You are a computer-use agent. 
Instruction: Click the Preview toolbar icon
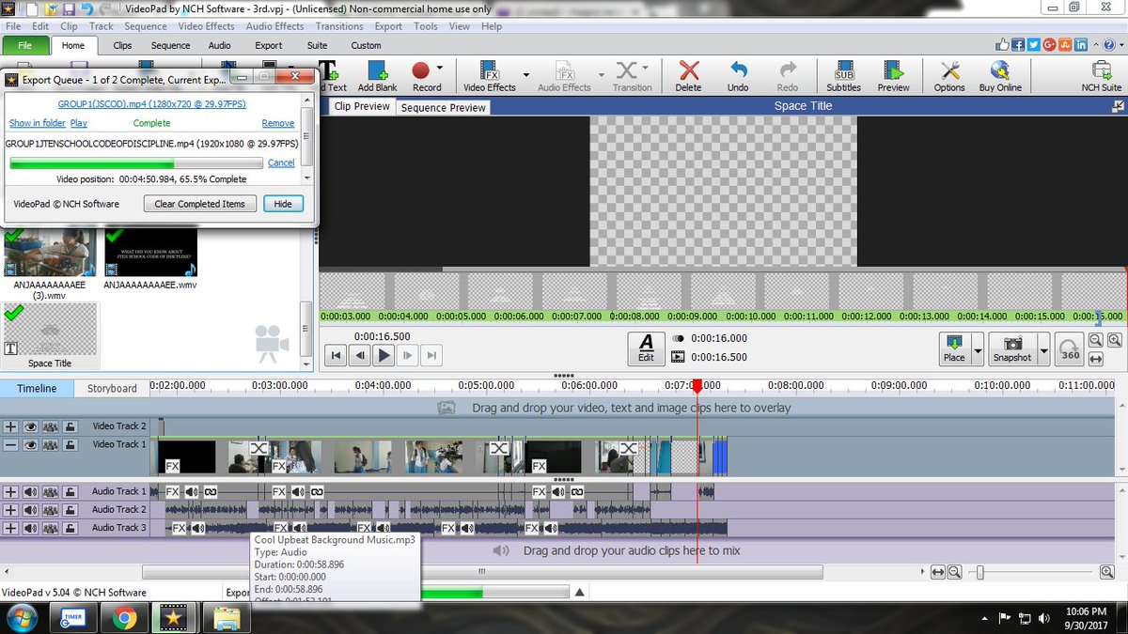[893, 75]
